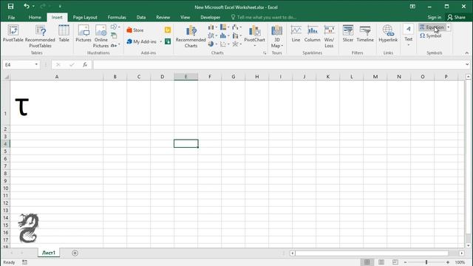This screenshot has width=473, height=266.
Task: Customize Quick Access Toolbar dropdown
Action: [x=60, y=7]
